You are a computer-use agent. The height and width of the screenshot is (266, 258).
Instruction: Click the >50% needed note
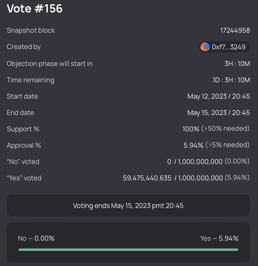pos(225,129)
